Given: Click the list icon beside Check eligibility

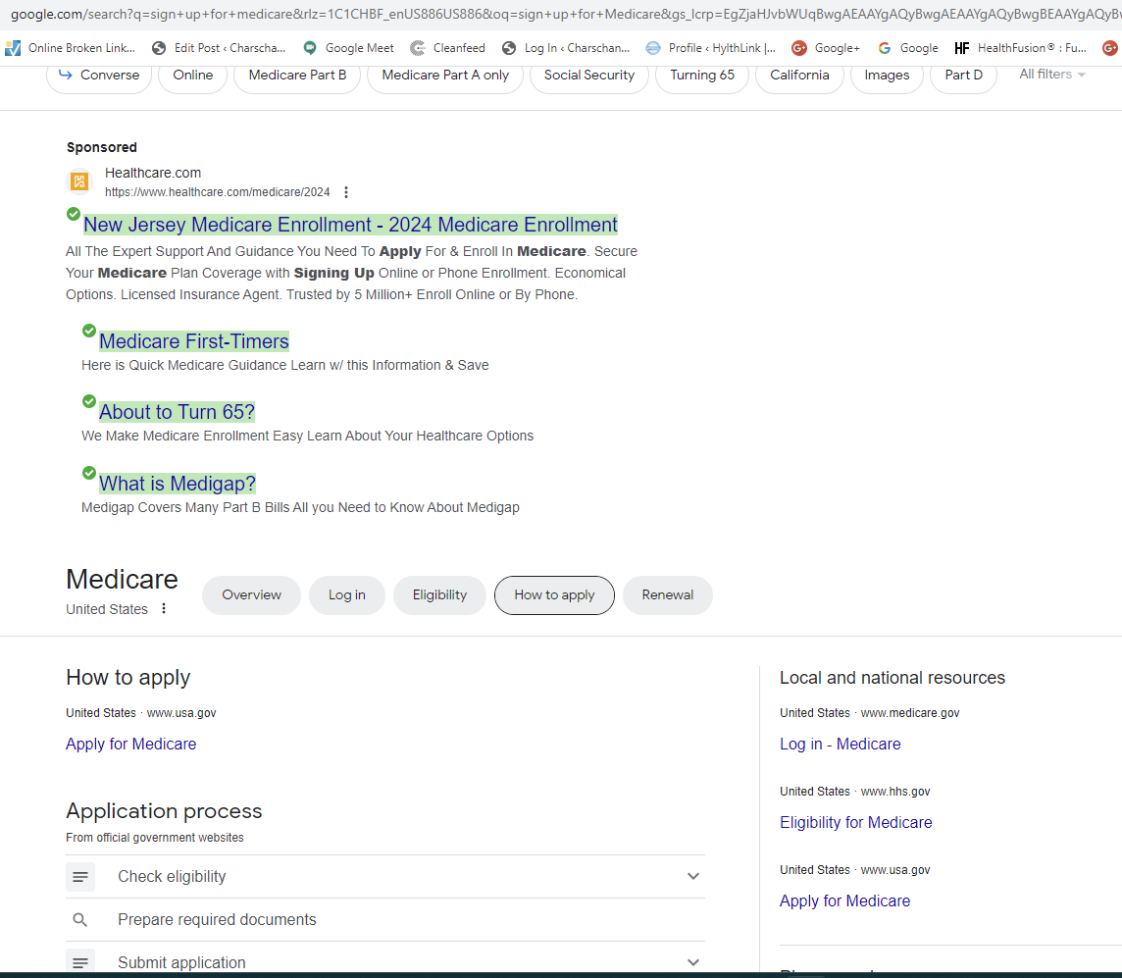Looking at the screenshot, I should click(x=80, y=876).
